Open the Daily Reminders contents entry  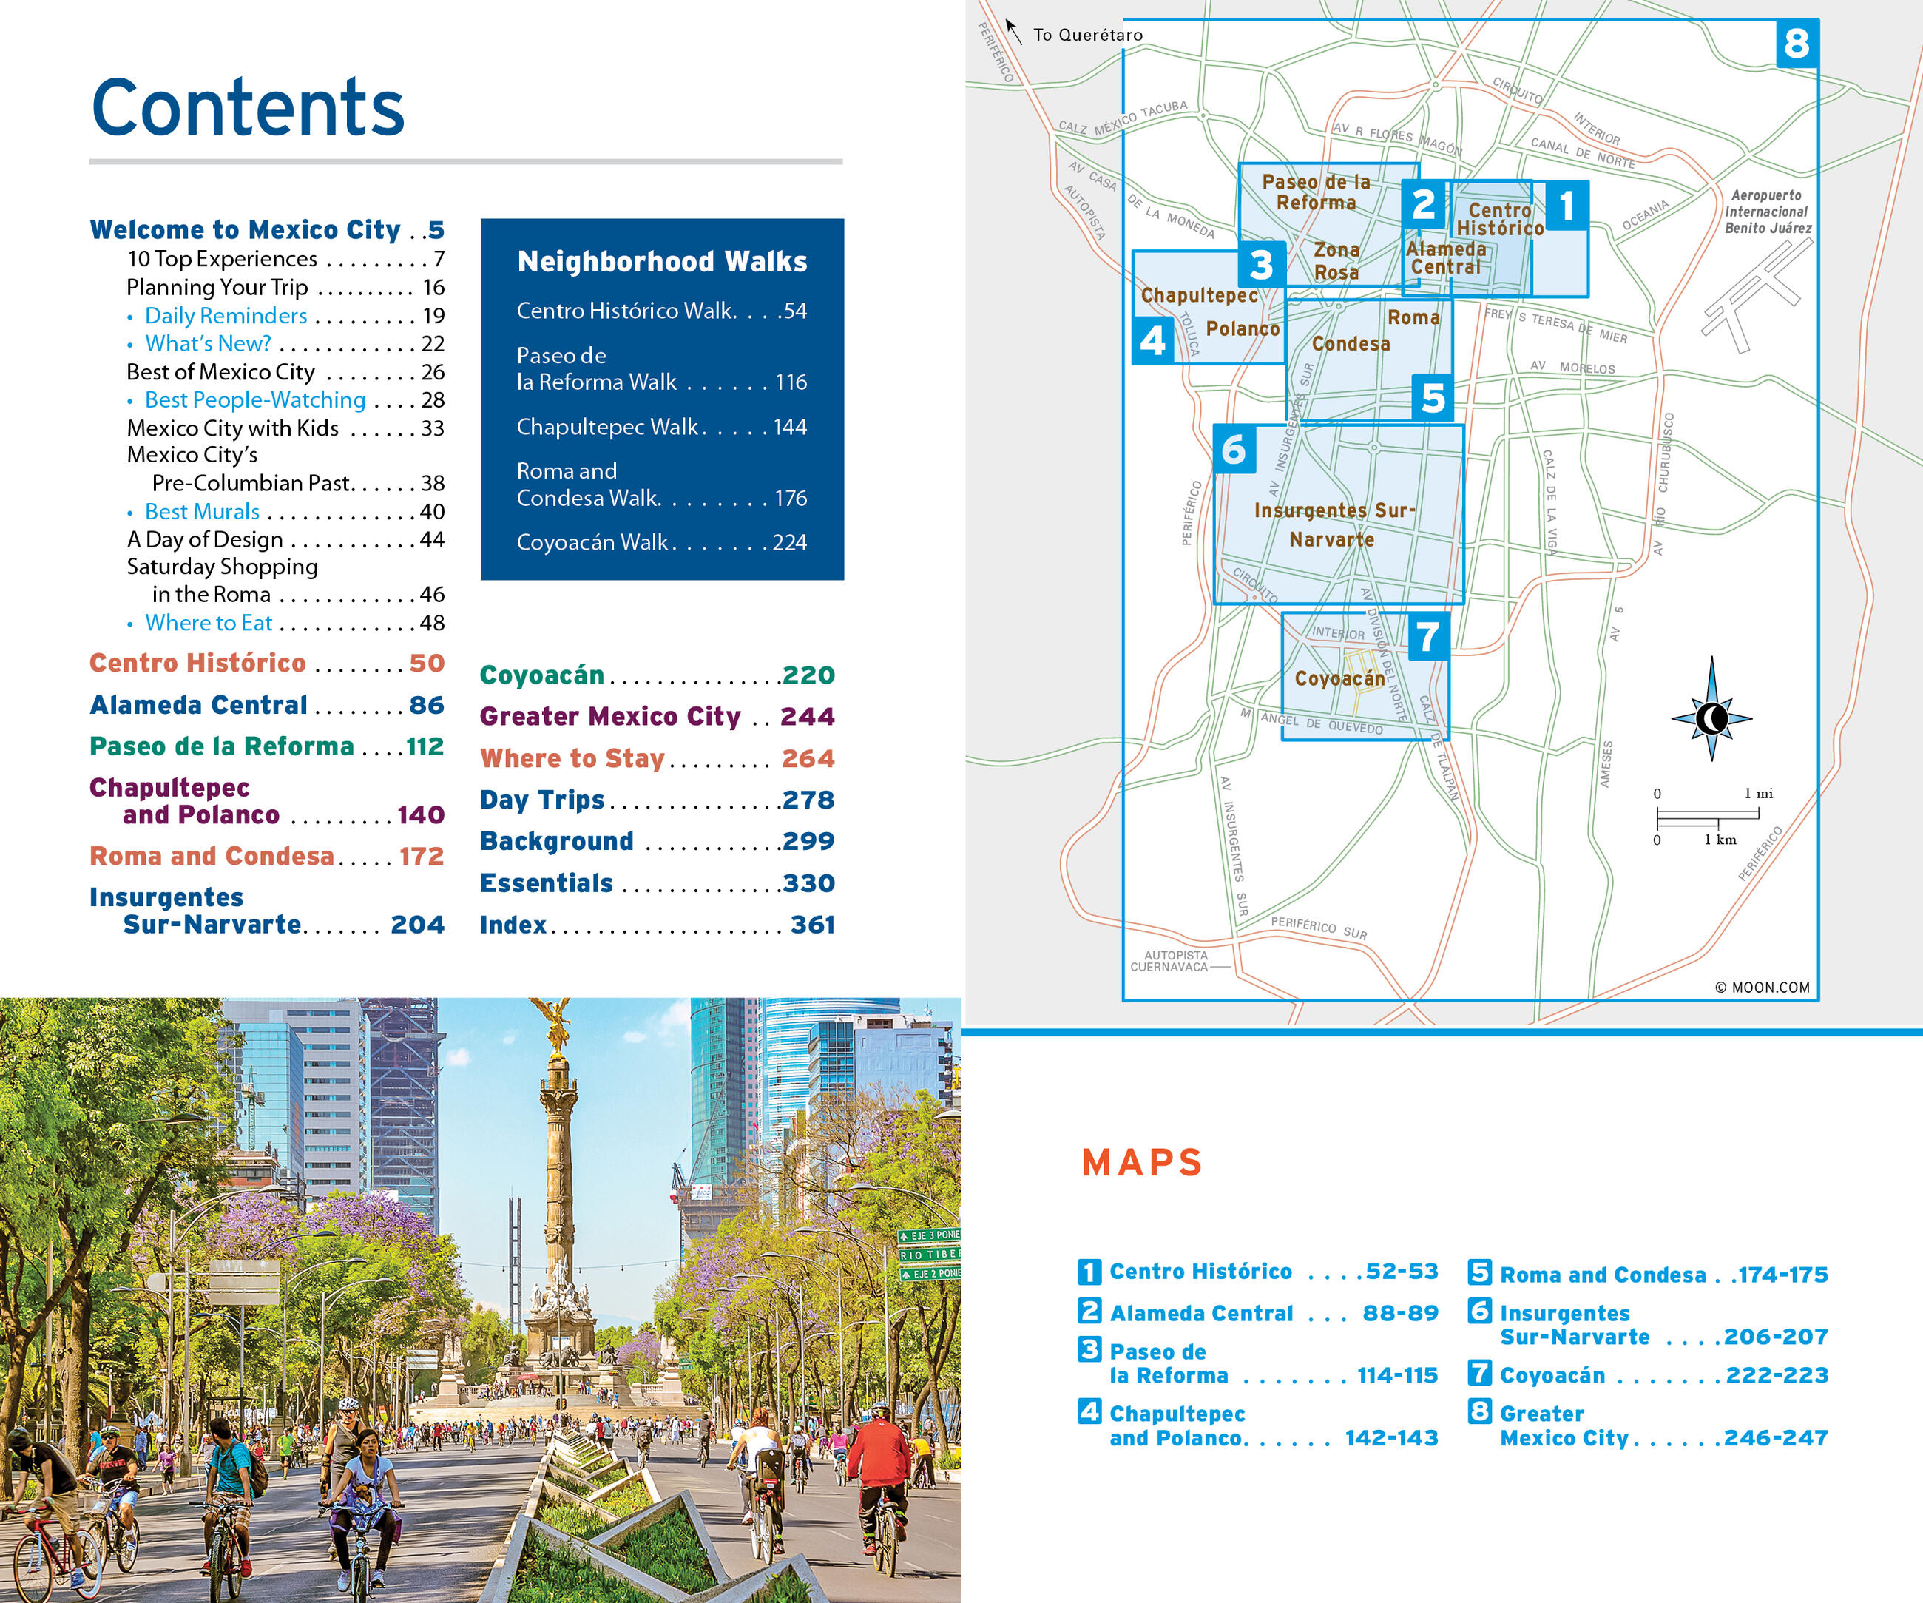pos(226,316)
